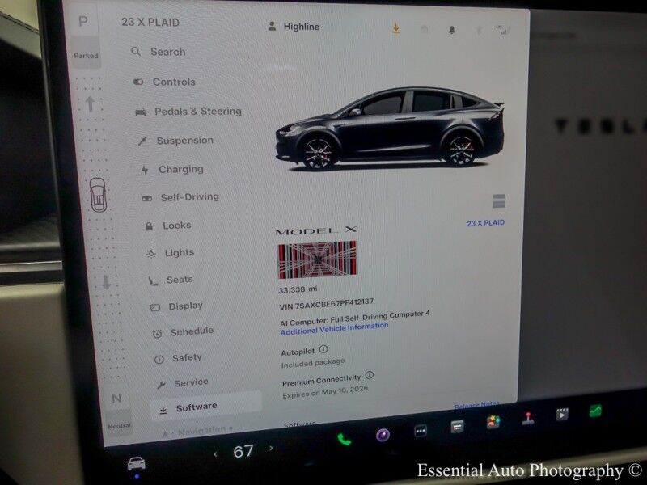Open the Self-Driving settings
Image resolution: width=647 pixels, height=485 pixels.
tap(180, 197)
